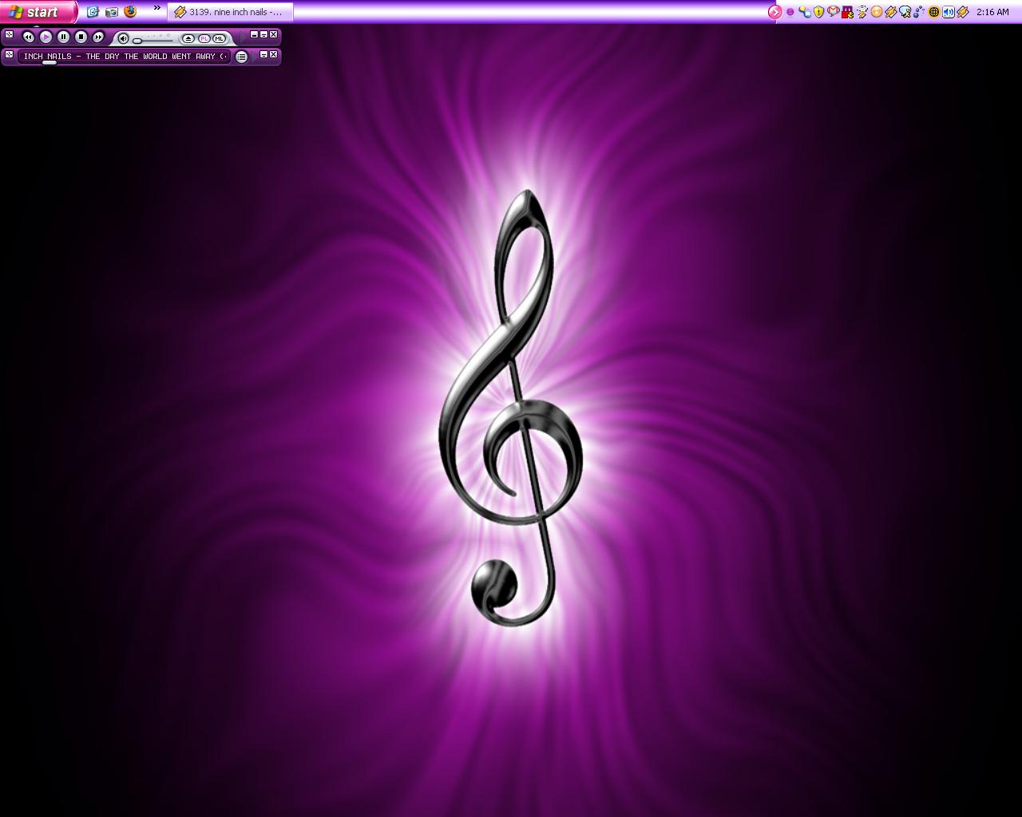The height and width of the screenshot is (817, 1022).
Task: Toggle the playlist editor with PL button
Action: tap(204, 38)
